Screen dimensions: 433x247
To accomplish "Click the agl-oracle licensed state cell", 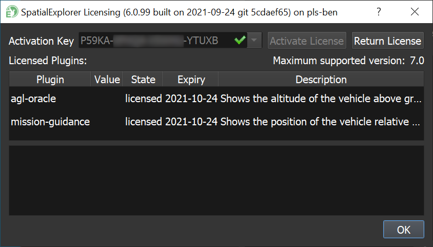I will pyautogui.click(x=144, y=99).
